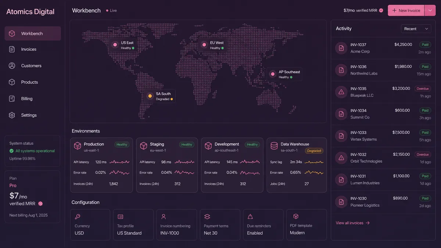Click the 1,842 invoices count in Production

click(x=114, y=184)
